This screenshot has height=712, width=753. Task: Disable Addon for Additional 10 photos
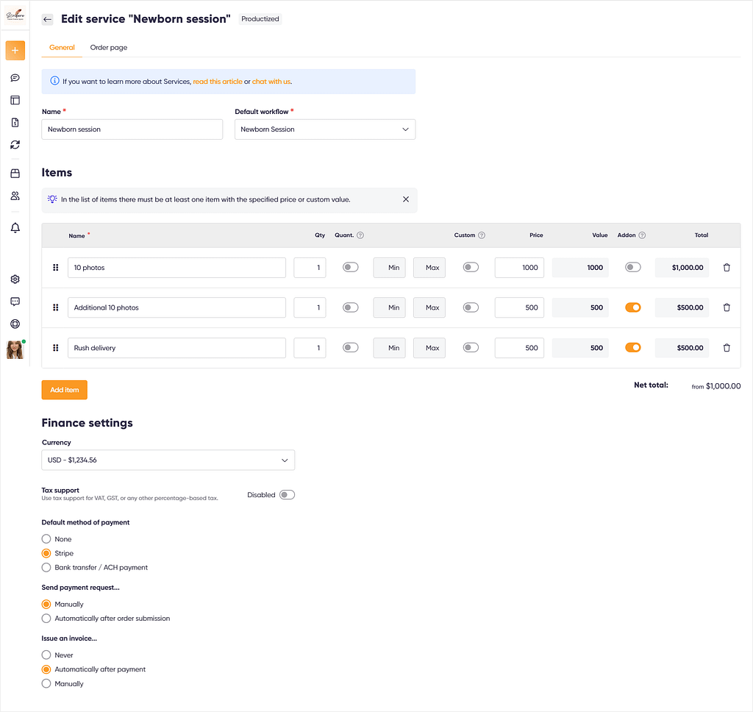pos(633,307)
